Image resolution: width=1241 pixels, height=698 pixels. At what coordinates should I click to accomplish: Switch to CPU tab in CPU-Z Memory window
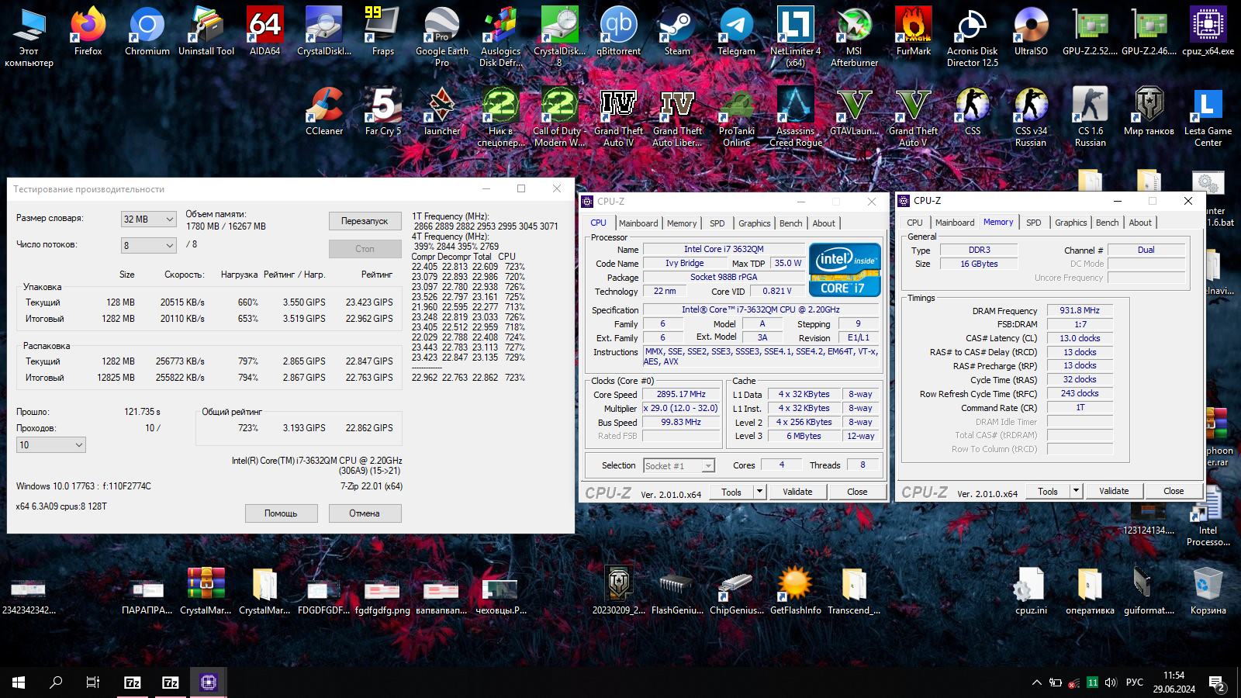[915, 223]
